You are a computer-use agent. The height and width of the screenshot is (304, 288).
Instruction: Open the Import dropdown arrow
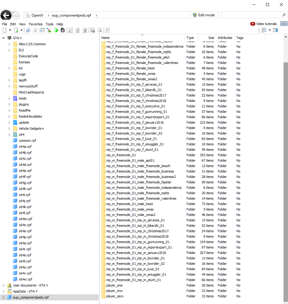click(x=21, y=30)
